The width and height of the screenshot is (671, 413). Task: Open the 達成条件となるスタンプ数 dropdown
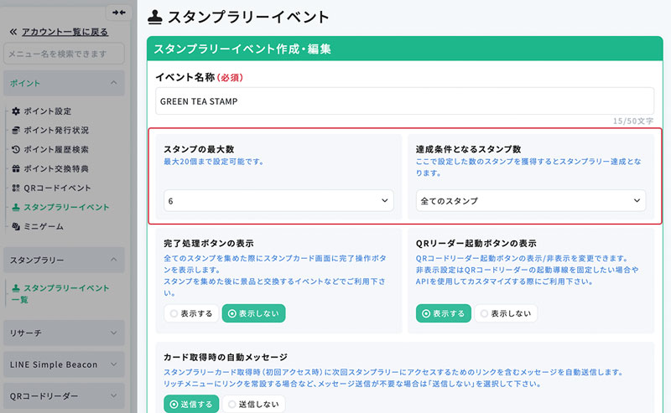point(530,201)
